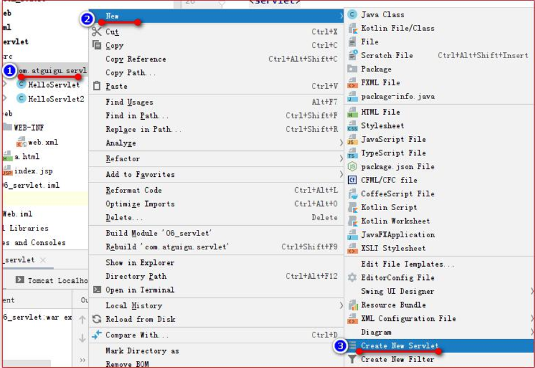Click Build Module '06_servlet'
This screenshot has width=535, height=368.
click(x=216, y=233)
